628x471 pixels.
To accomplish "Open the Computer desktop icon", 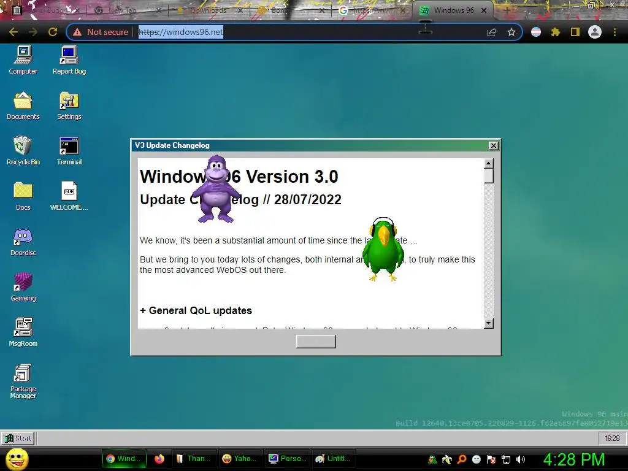I will 23,60.
